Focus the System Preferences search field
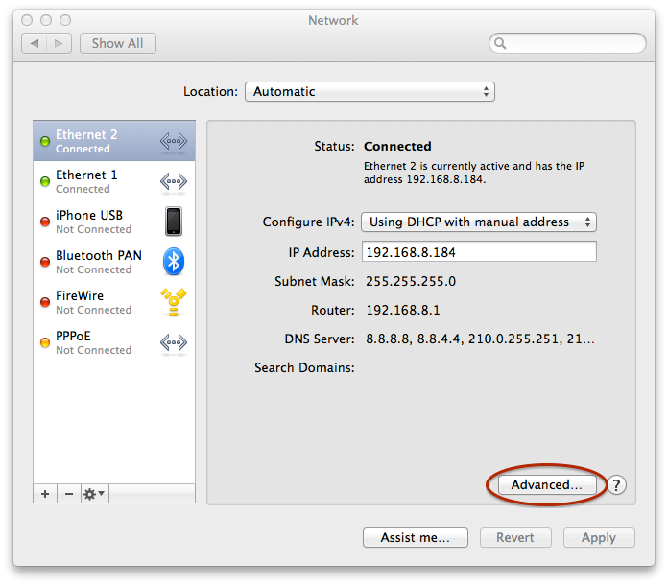The height and width of the screenshot is (585, 668). point(567,43)
